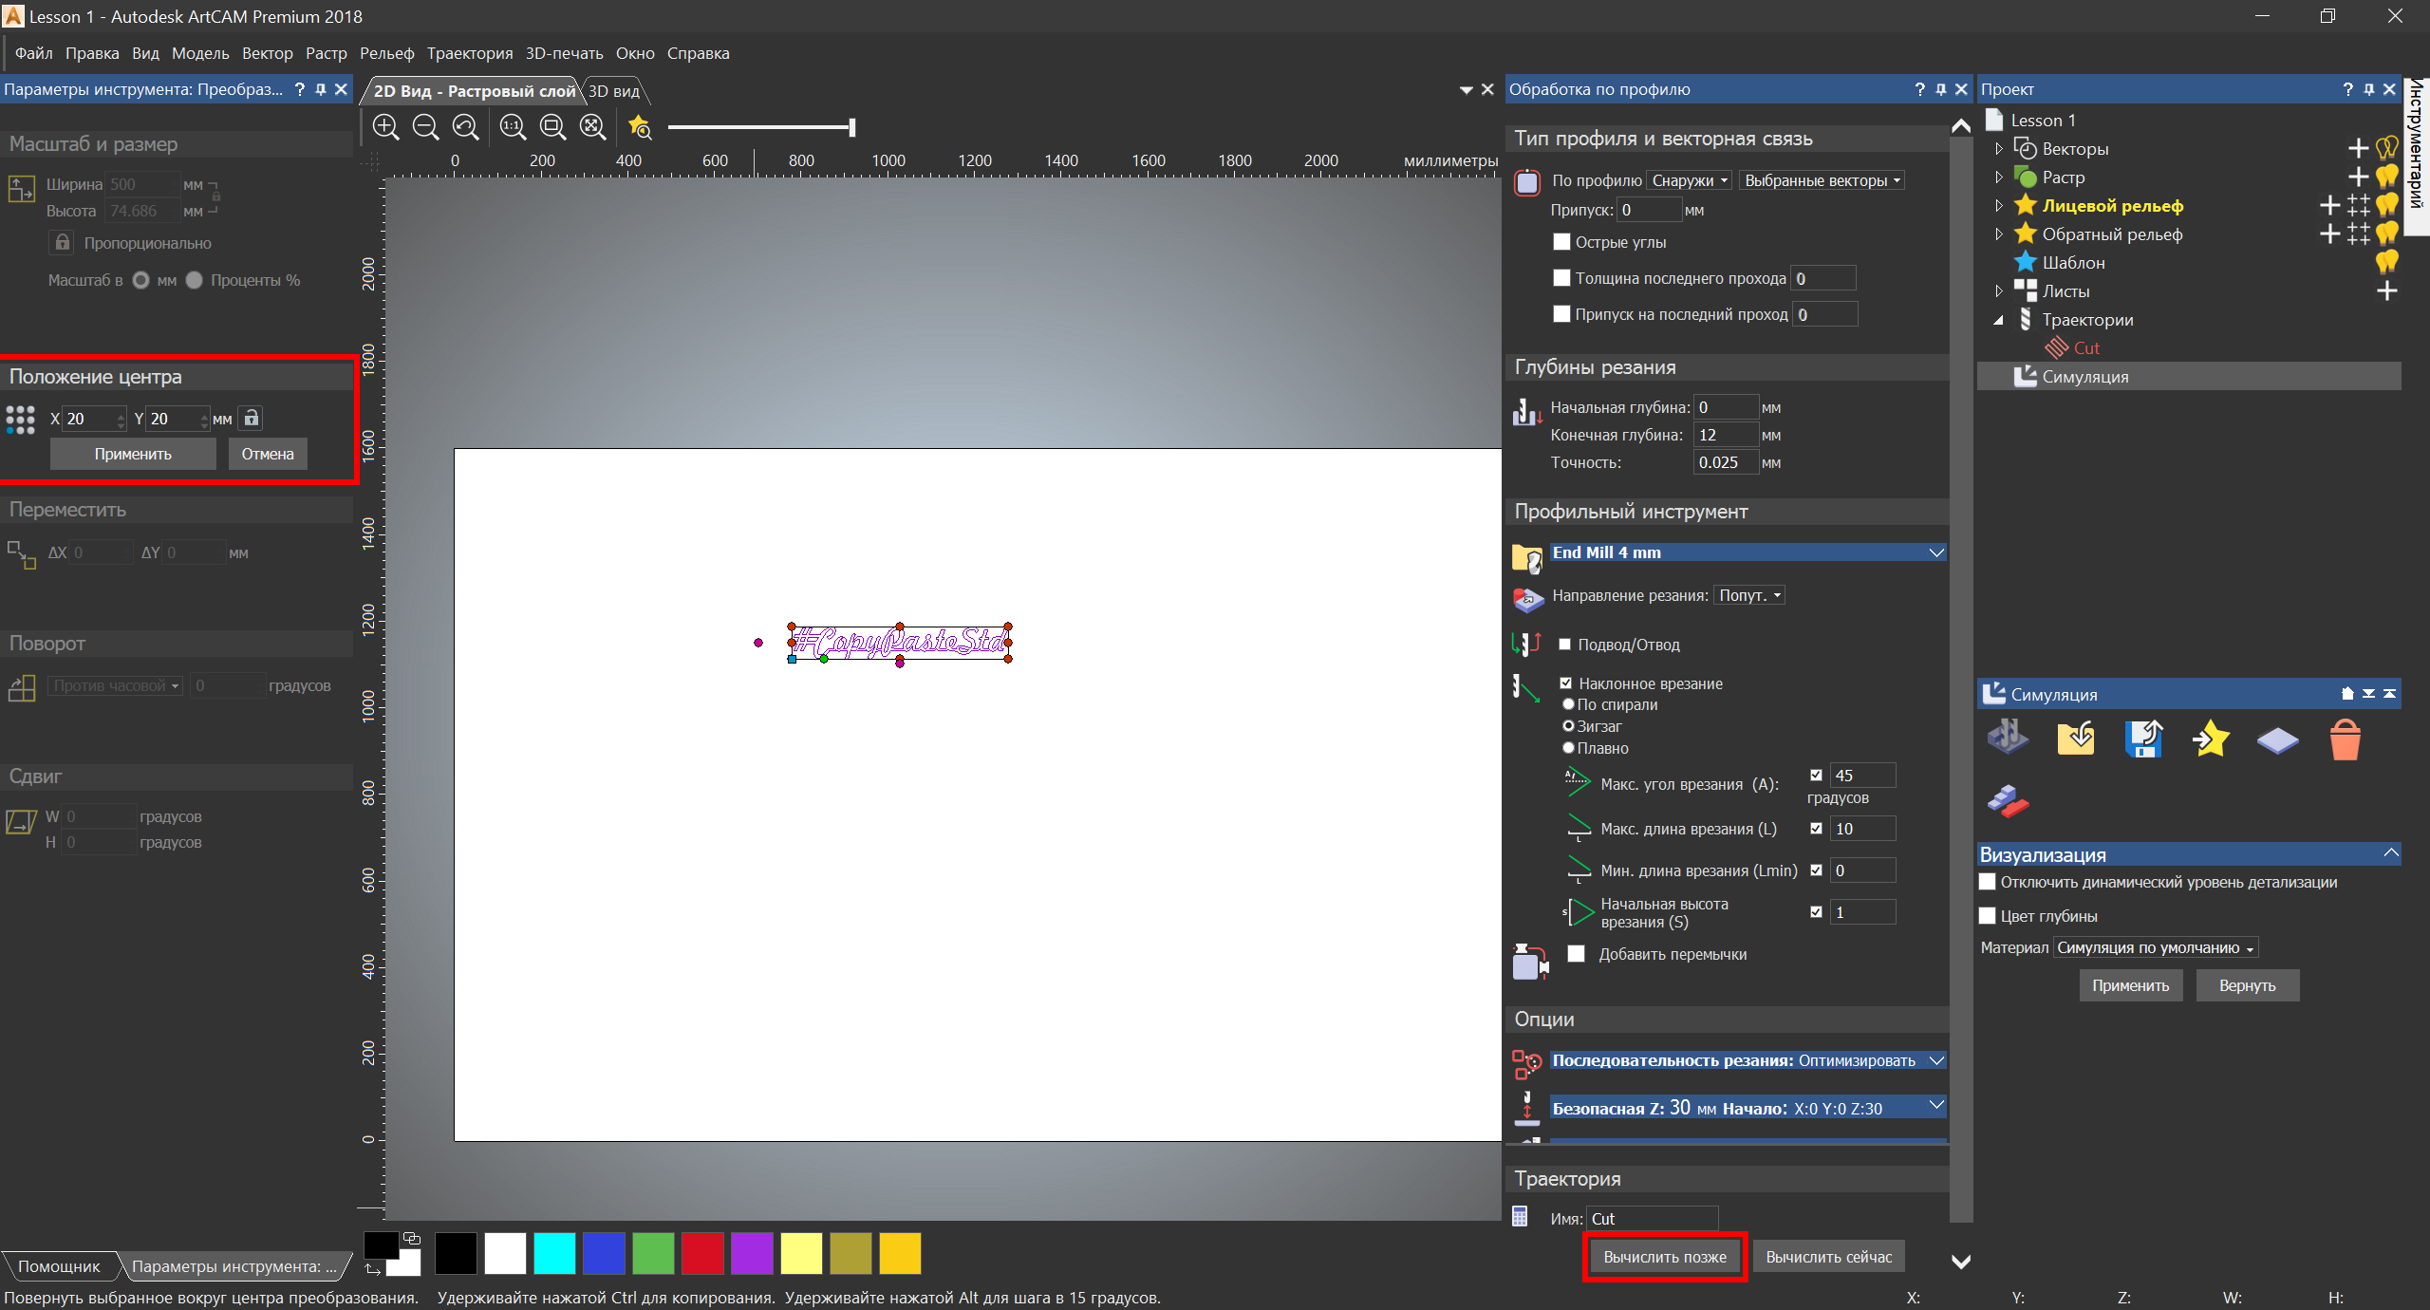The height and width of the screenshot is (1310, 2430).
Task: Toggle the Растр layer lightbulb visibility
Action: pyautogui.click(x=2386, y=177)
